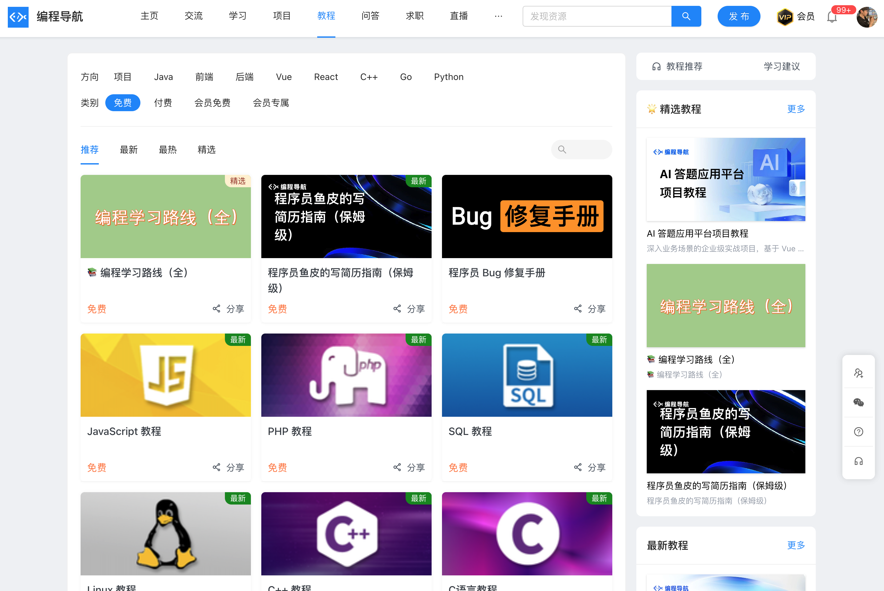Click the VIP member badge icon
Viewport: 884px width, 591px height.
pos(785,17)
